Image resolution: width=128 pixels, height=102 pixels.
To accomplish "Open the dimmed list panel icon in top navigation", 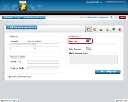I will tap(6, 7).
